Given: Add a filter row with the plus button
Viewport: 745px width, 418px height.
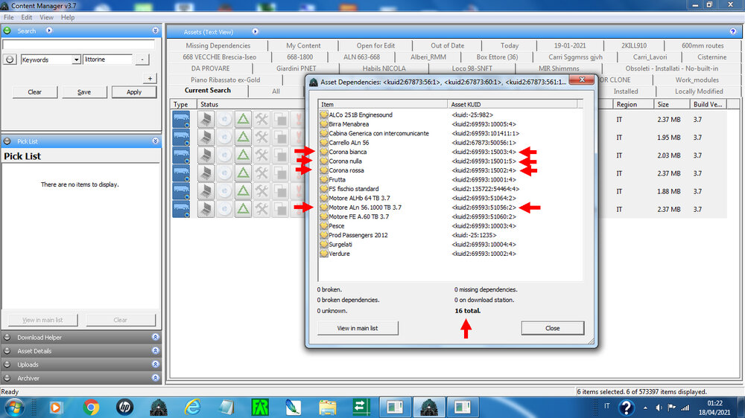Looking at the screenshot, I should pos(150,79).
